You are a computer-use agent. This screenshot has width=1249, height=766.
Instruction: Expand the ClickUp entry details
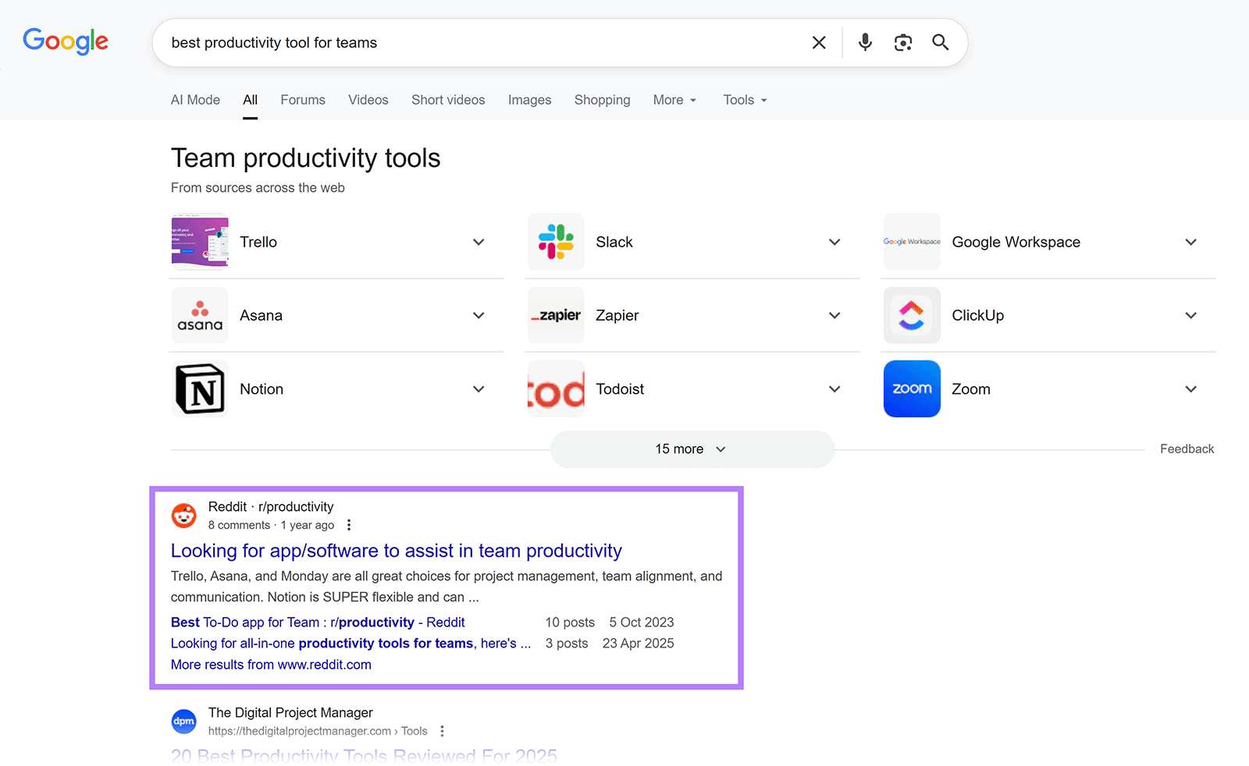[1190, 315]
